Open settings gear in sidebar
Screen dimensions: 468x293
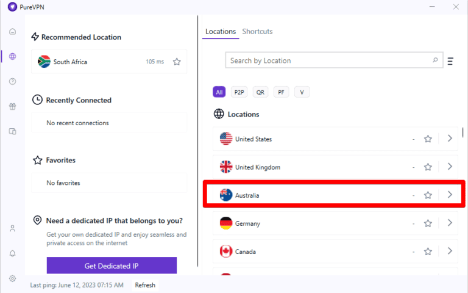pyautogui.click(x=13, y=278)
